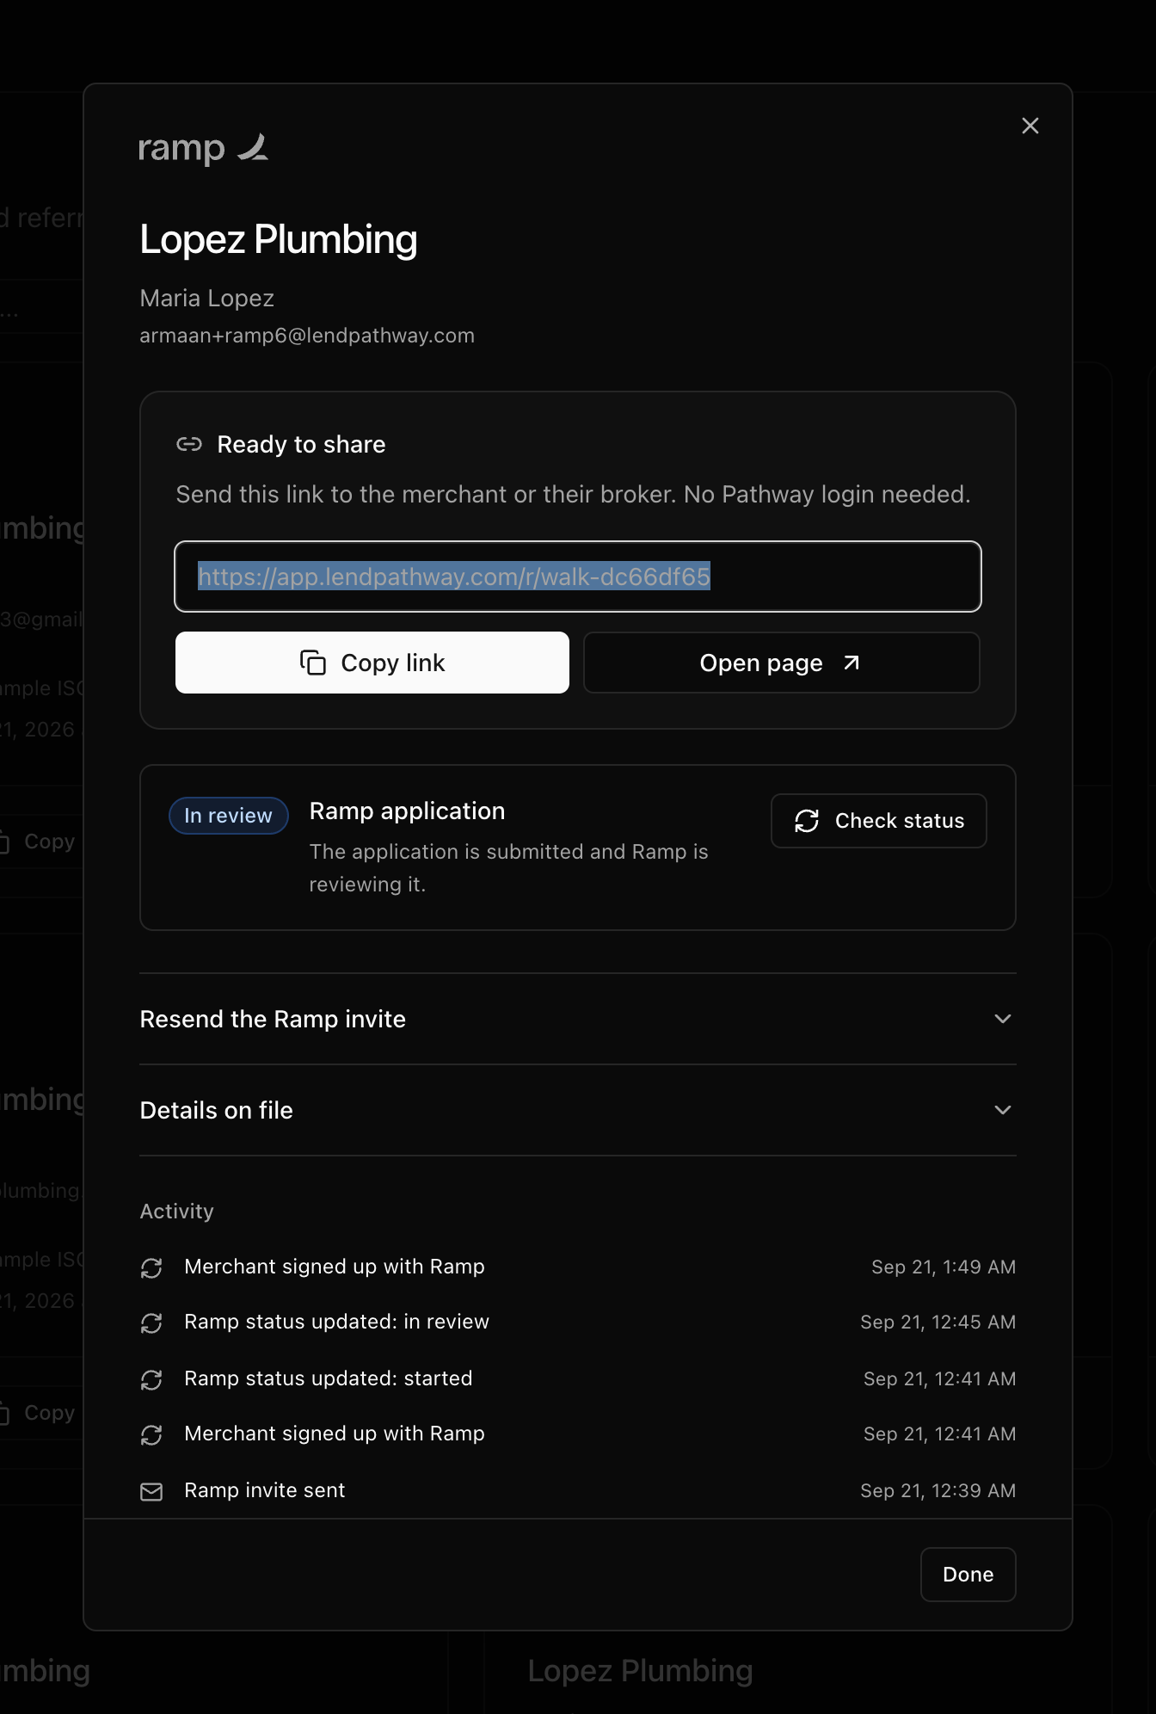Expand the Details on file section
The width and height of the screenshot is (1156, 1714).
point(578,1110)
